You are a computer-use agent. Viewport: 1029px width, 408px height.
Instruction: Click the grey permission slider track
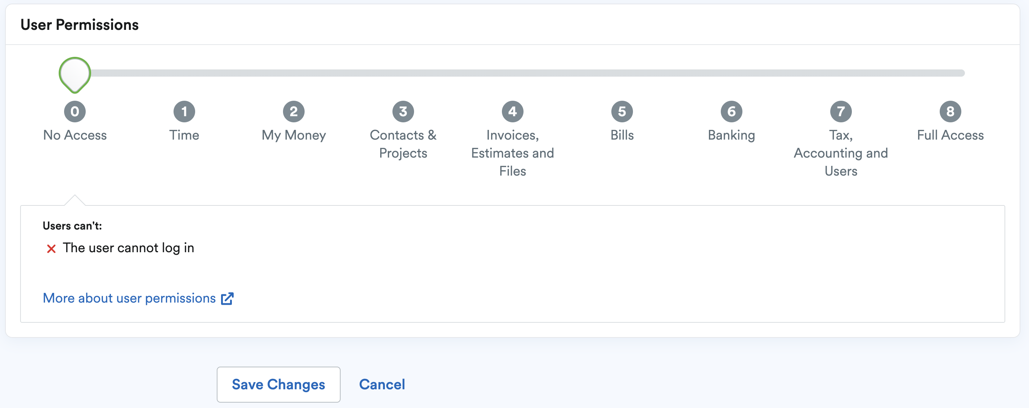tap(519, 73)
